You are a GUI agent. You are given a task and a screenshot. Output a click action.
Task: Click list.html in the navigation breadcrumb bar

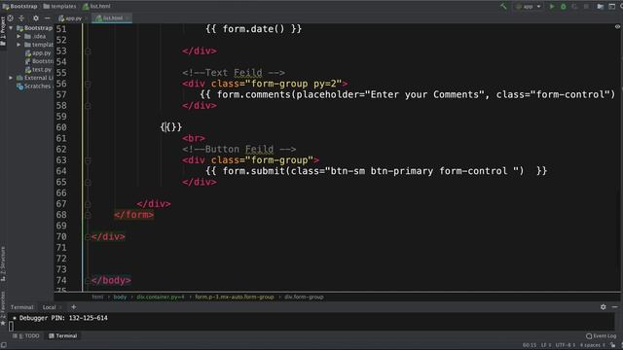pos(96,7)
